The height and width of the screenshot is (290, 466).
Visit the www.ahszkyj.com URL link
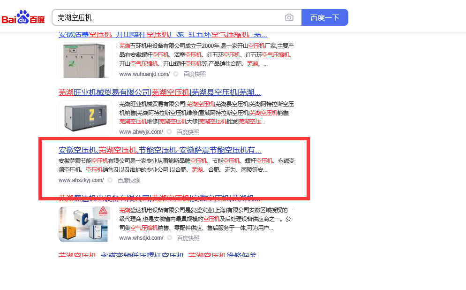[81, 180]
